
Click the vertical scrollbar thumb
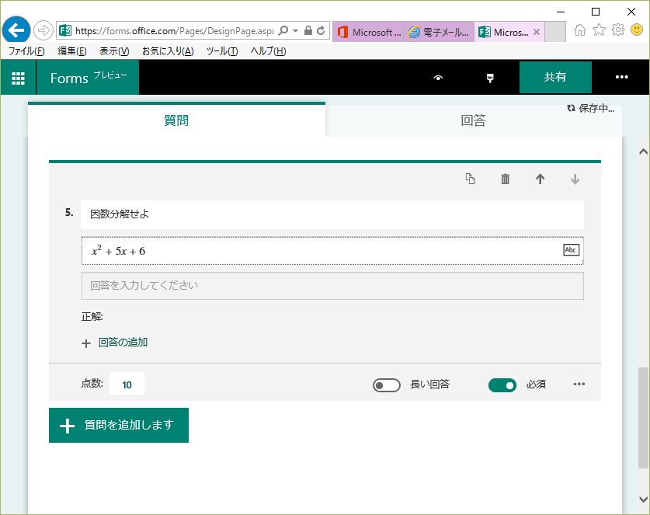click(643, 418)
